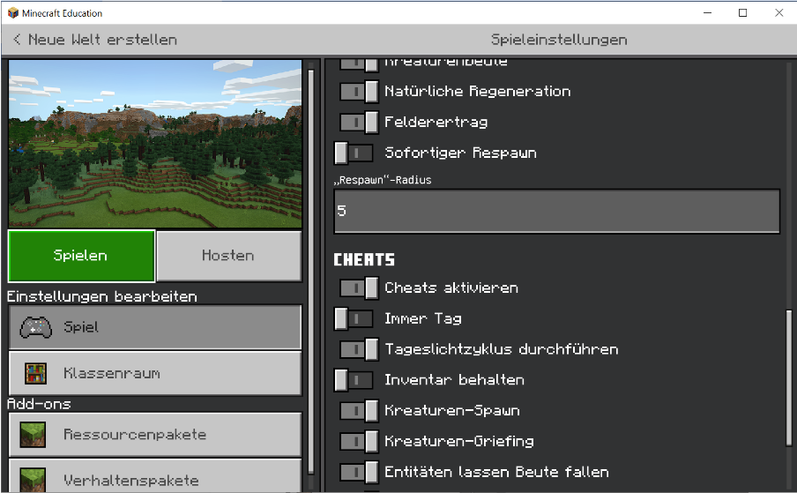The image size is (797, 493).
Task: Click the world preview thumbnail image
Action: [155, 145]
